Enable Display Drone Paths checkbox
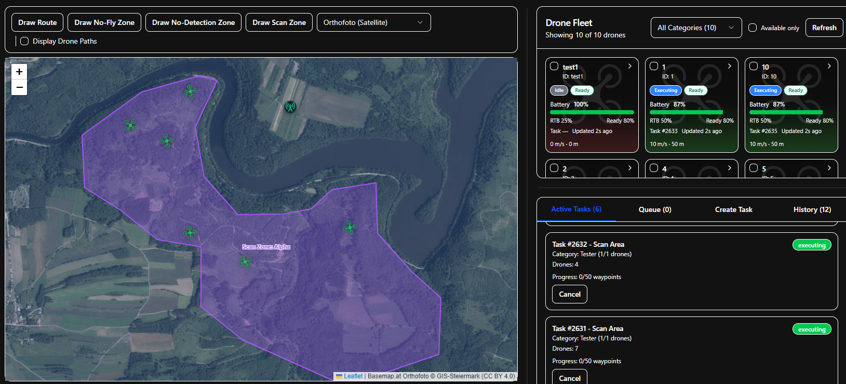 click(24, 41)
